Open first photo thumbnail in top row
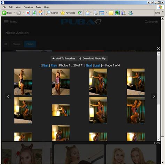The width and height of the screenshot is (165, 165). tap(23, 82)
